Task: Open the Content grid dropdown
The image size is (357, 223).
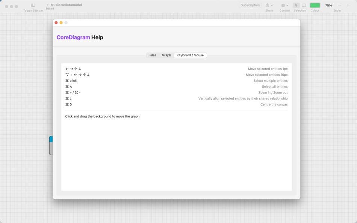Action: click(x=284, y=5)
